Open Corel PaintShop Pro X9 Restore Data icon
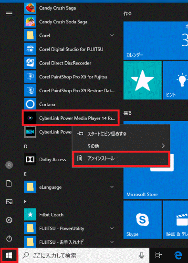Viewport: 188px width, 263px height. pos(30,90)
